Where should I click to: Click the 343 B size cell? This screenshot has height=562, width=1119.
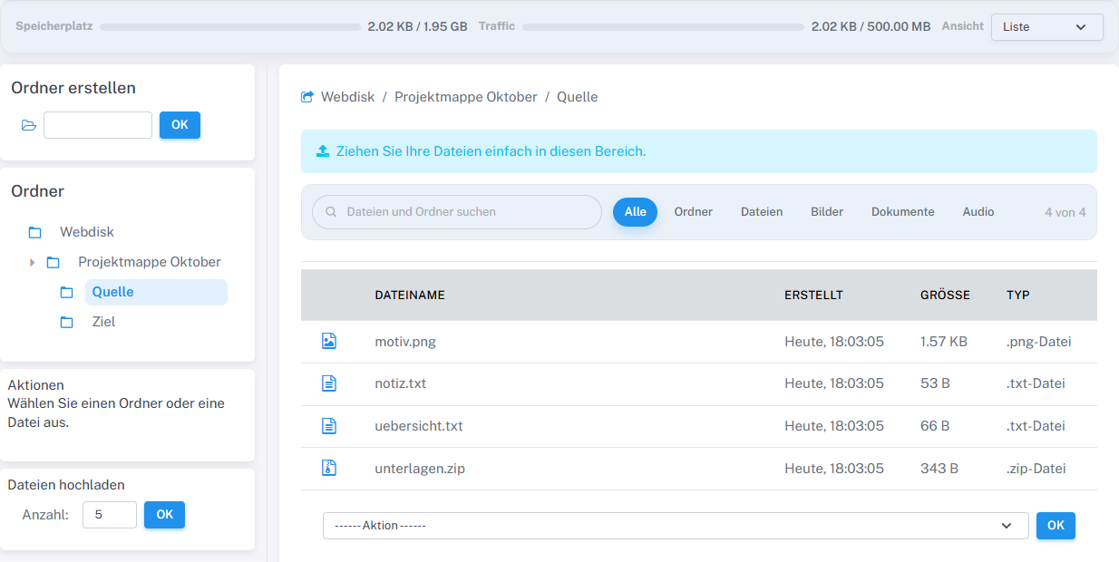click(x=939, y=469)
